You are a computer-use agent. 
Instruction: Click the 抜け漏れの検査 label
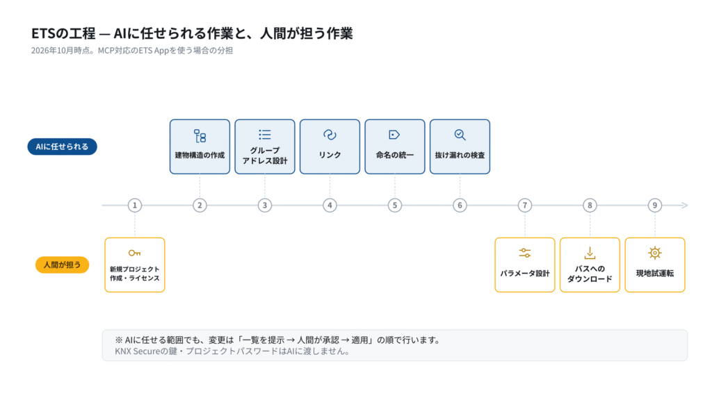[460, 155]
